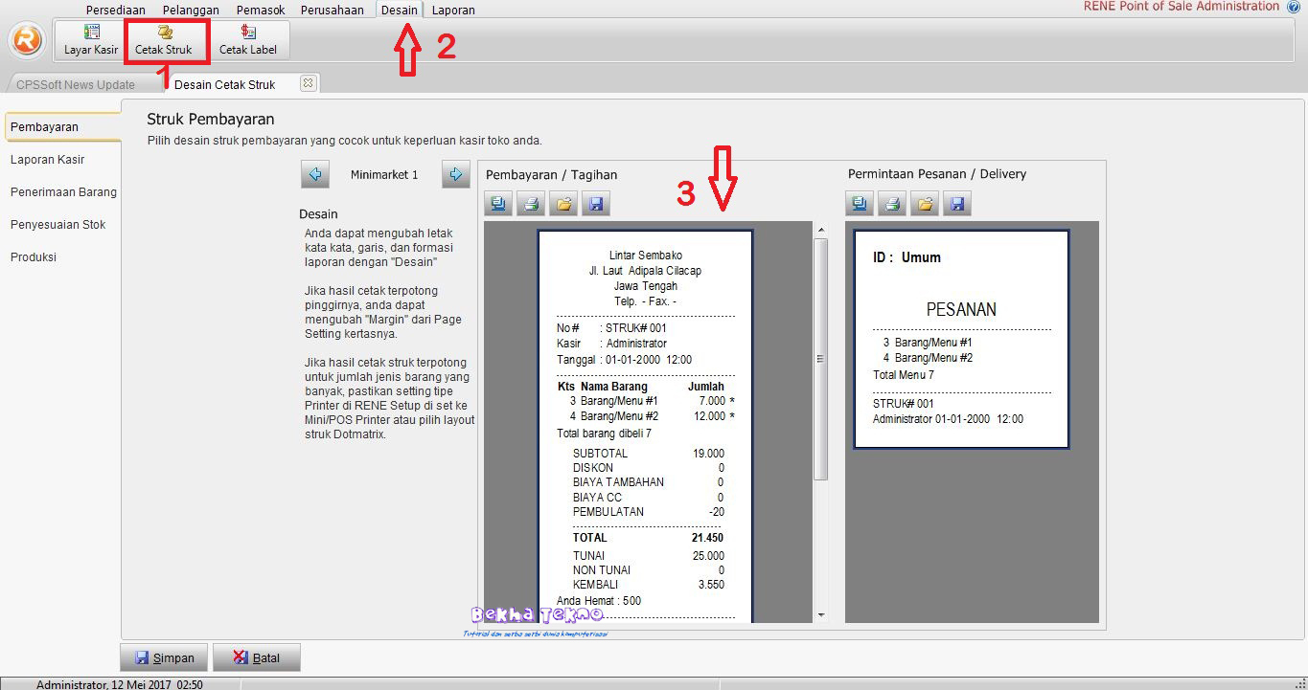
Task: Click 'PEMBULATAN' line on the receipt
Action: [x=648, y=512]
